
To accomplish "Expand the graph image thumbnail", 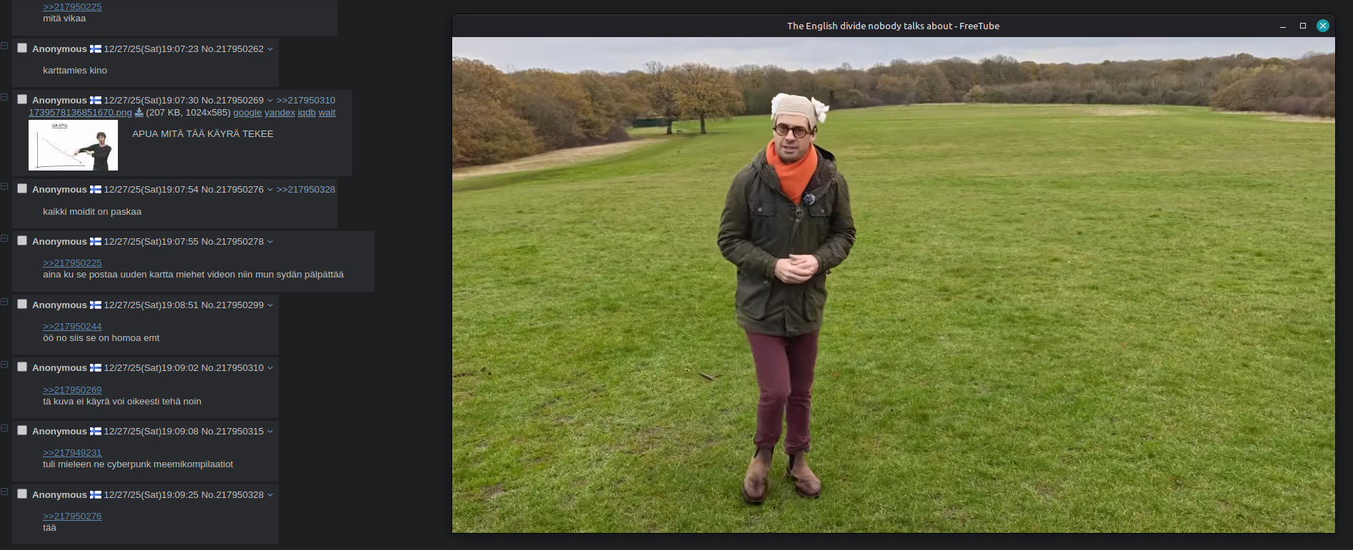I will (73, 145).
